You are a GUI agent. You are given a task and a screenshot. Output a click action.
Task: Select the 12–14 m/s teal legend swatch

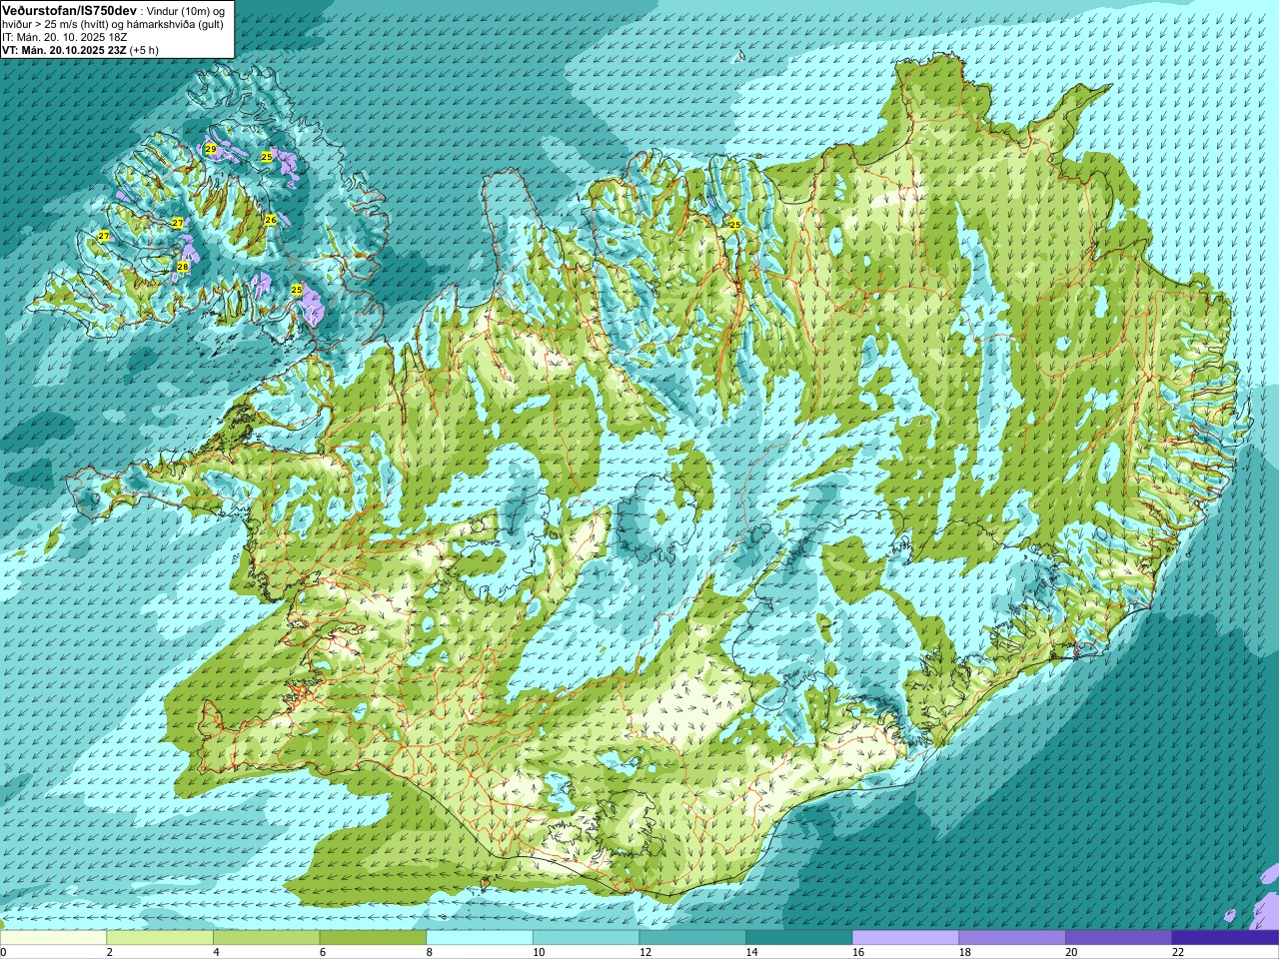692,938
